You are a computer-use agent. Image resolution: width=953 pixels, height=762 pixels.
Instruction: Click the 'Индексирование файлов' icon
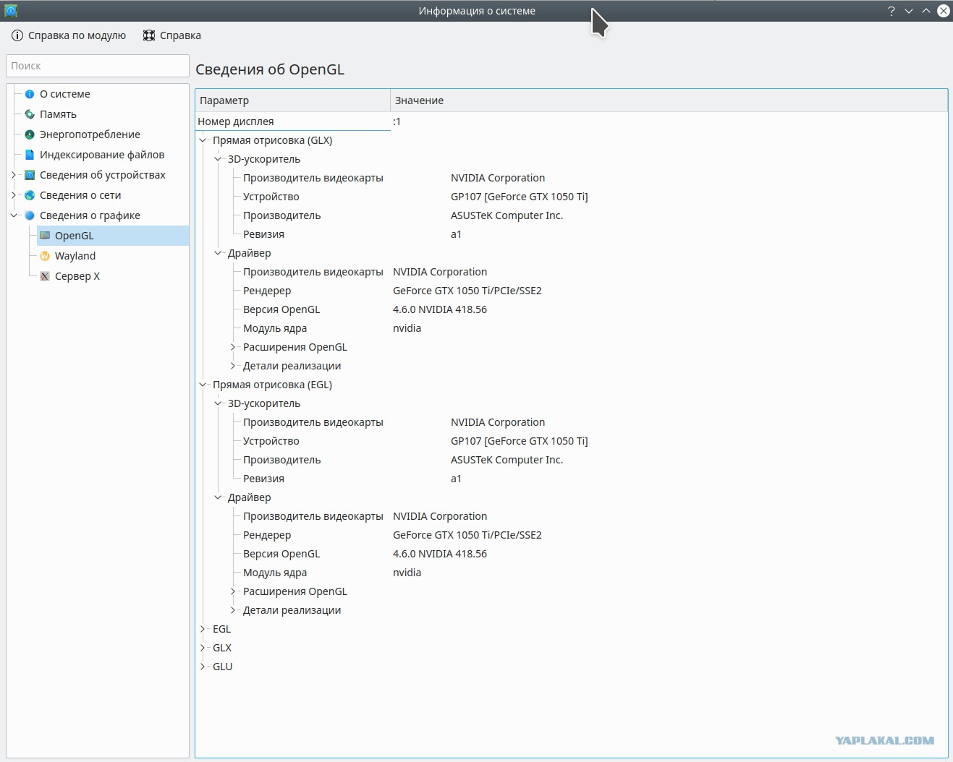point(30,155)
